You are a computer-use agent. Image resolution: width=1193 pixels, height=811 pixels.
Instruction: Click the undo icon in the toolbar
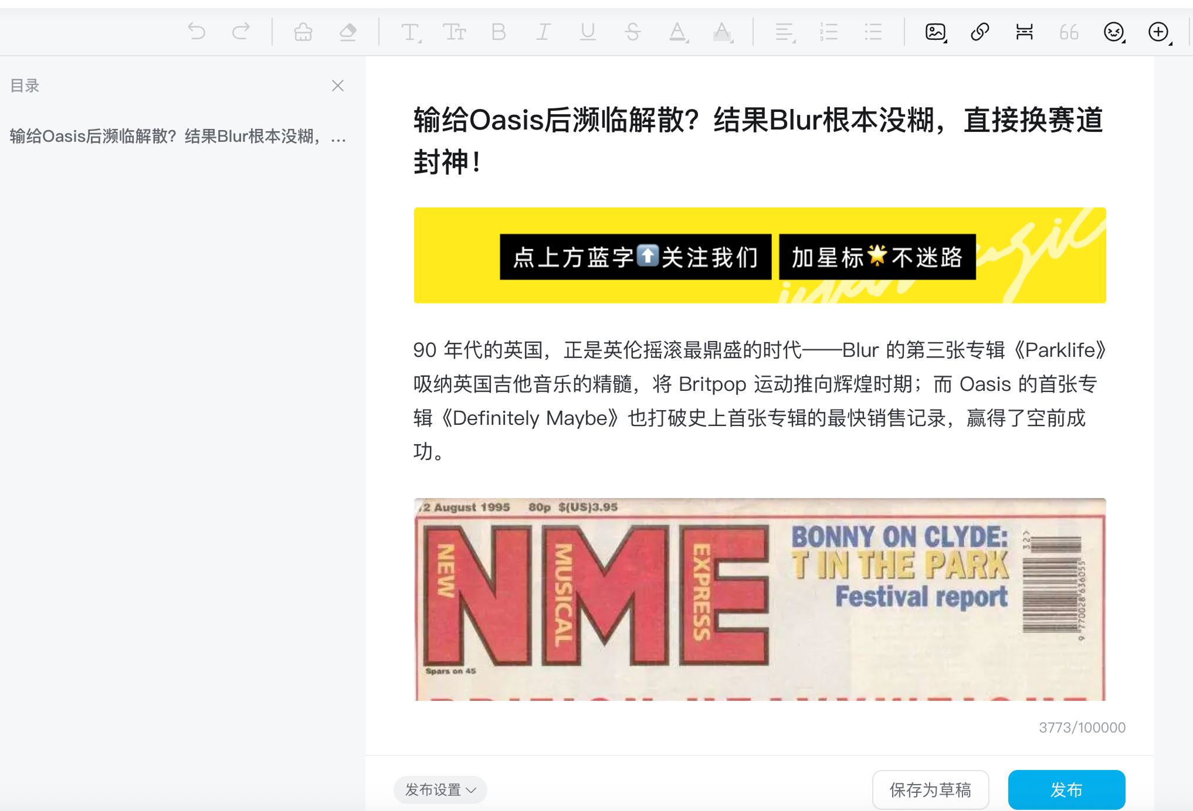[198, 32]
